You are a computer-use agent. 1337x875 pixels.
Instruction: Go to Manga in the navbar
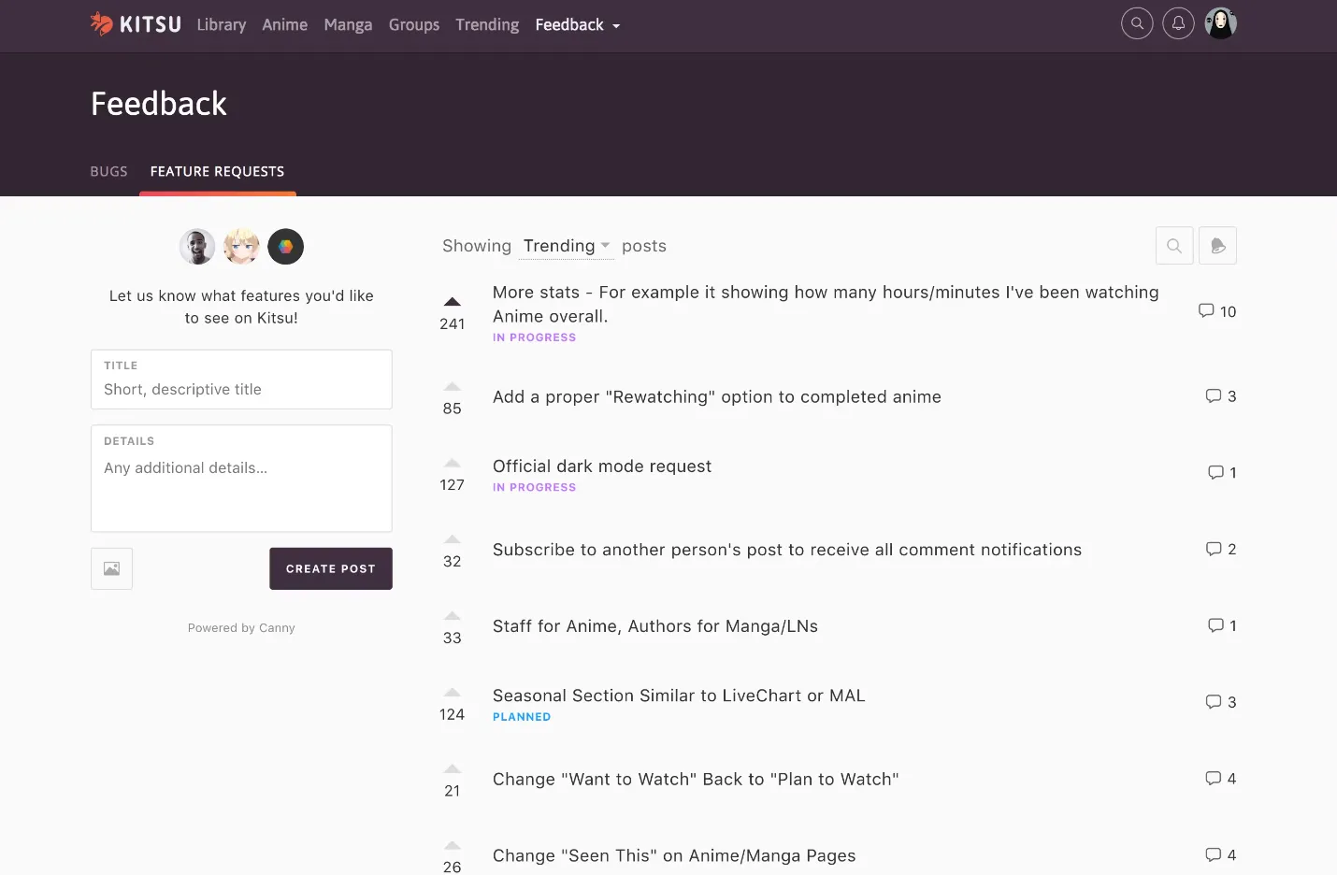click(348, 25)
